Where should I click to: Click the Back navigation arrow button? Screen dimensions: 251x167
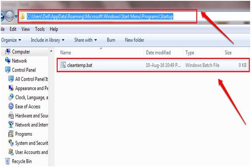(x=2, y=16)
